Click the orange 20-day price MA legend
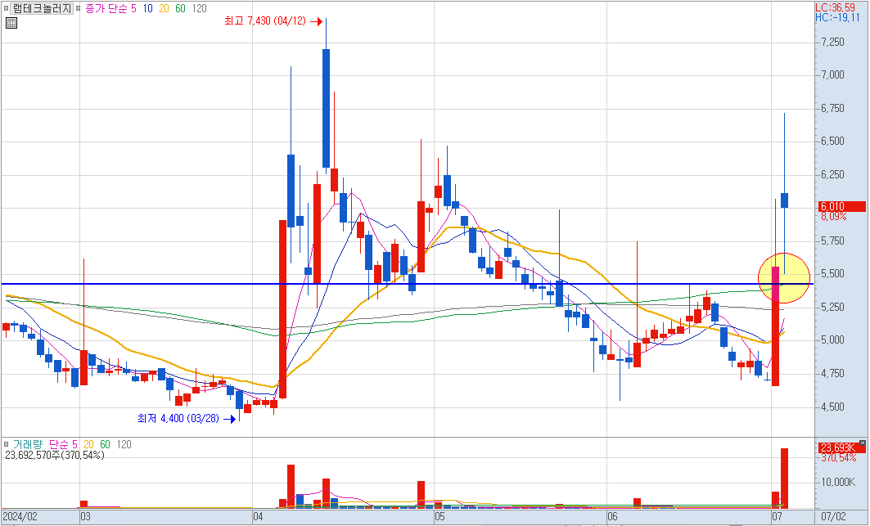Viewport: 870px width, 526px height. point(164,8)
